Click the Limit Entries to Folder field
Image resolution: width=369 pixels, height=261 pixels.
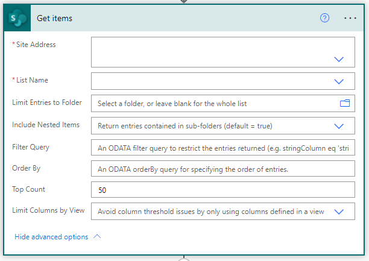(223, 103)
